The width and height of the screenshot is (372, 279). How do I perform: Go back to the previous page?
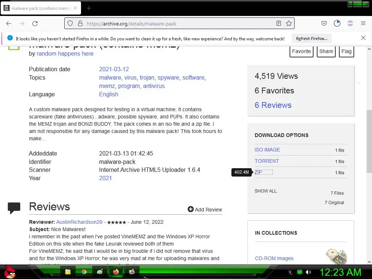point(9,24)
